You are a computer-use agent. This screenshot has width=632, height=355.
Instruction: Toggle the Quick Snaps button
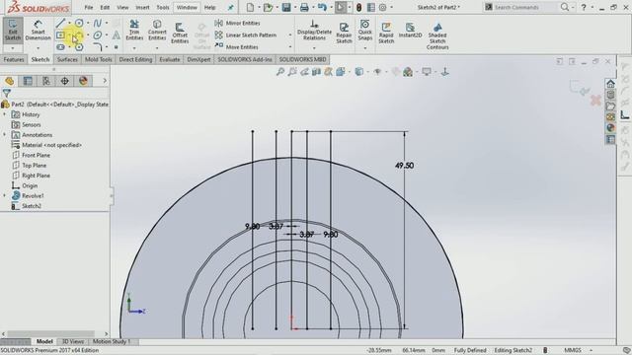pos(365,31)
